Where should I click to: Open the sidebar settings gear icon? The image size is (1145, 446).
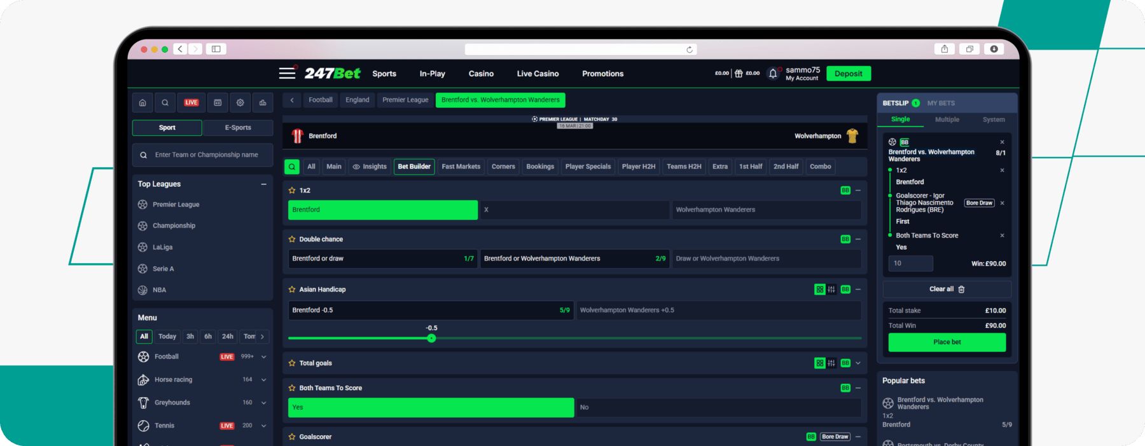coord(240,102)
